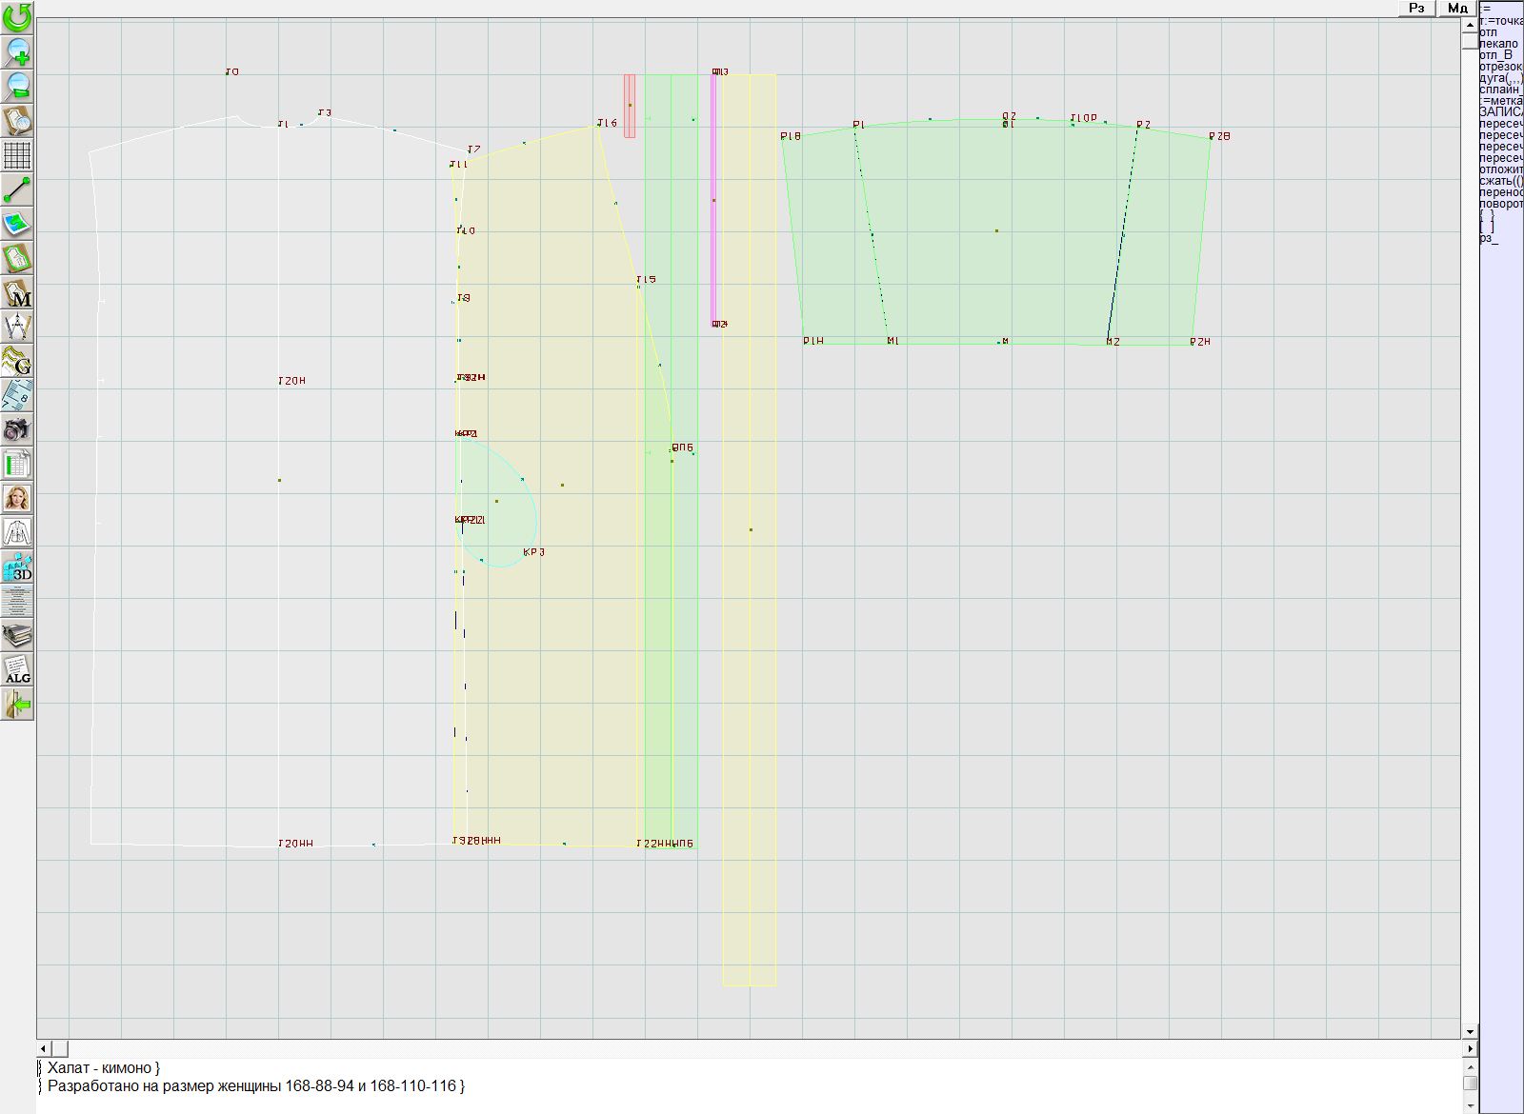Select the line segment measuring tool

pos(17,190)
